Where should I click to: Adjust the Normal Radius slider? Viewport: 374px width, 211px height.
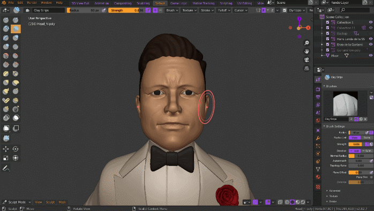[x=361, y=156]
